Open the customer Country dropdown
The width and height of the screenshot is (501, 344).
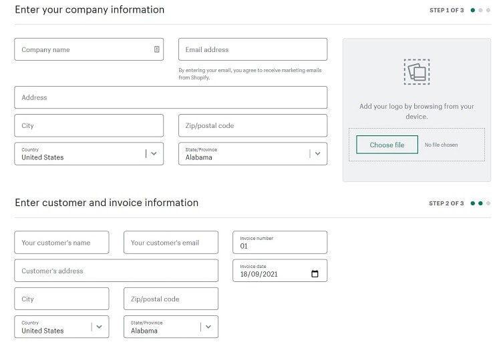[x=61, y=327]
